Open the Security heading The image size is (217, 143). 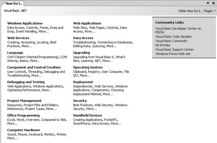coord(80,101)
